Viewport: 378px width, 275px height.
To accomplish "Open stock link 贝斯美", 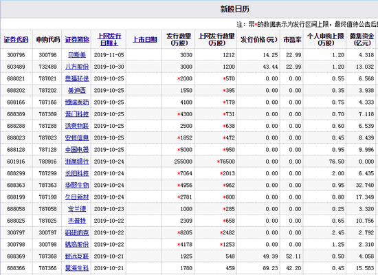I will 77,55.
